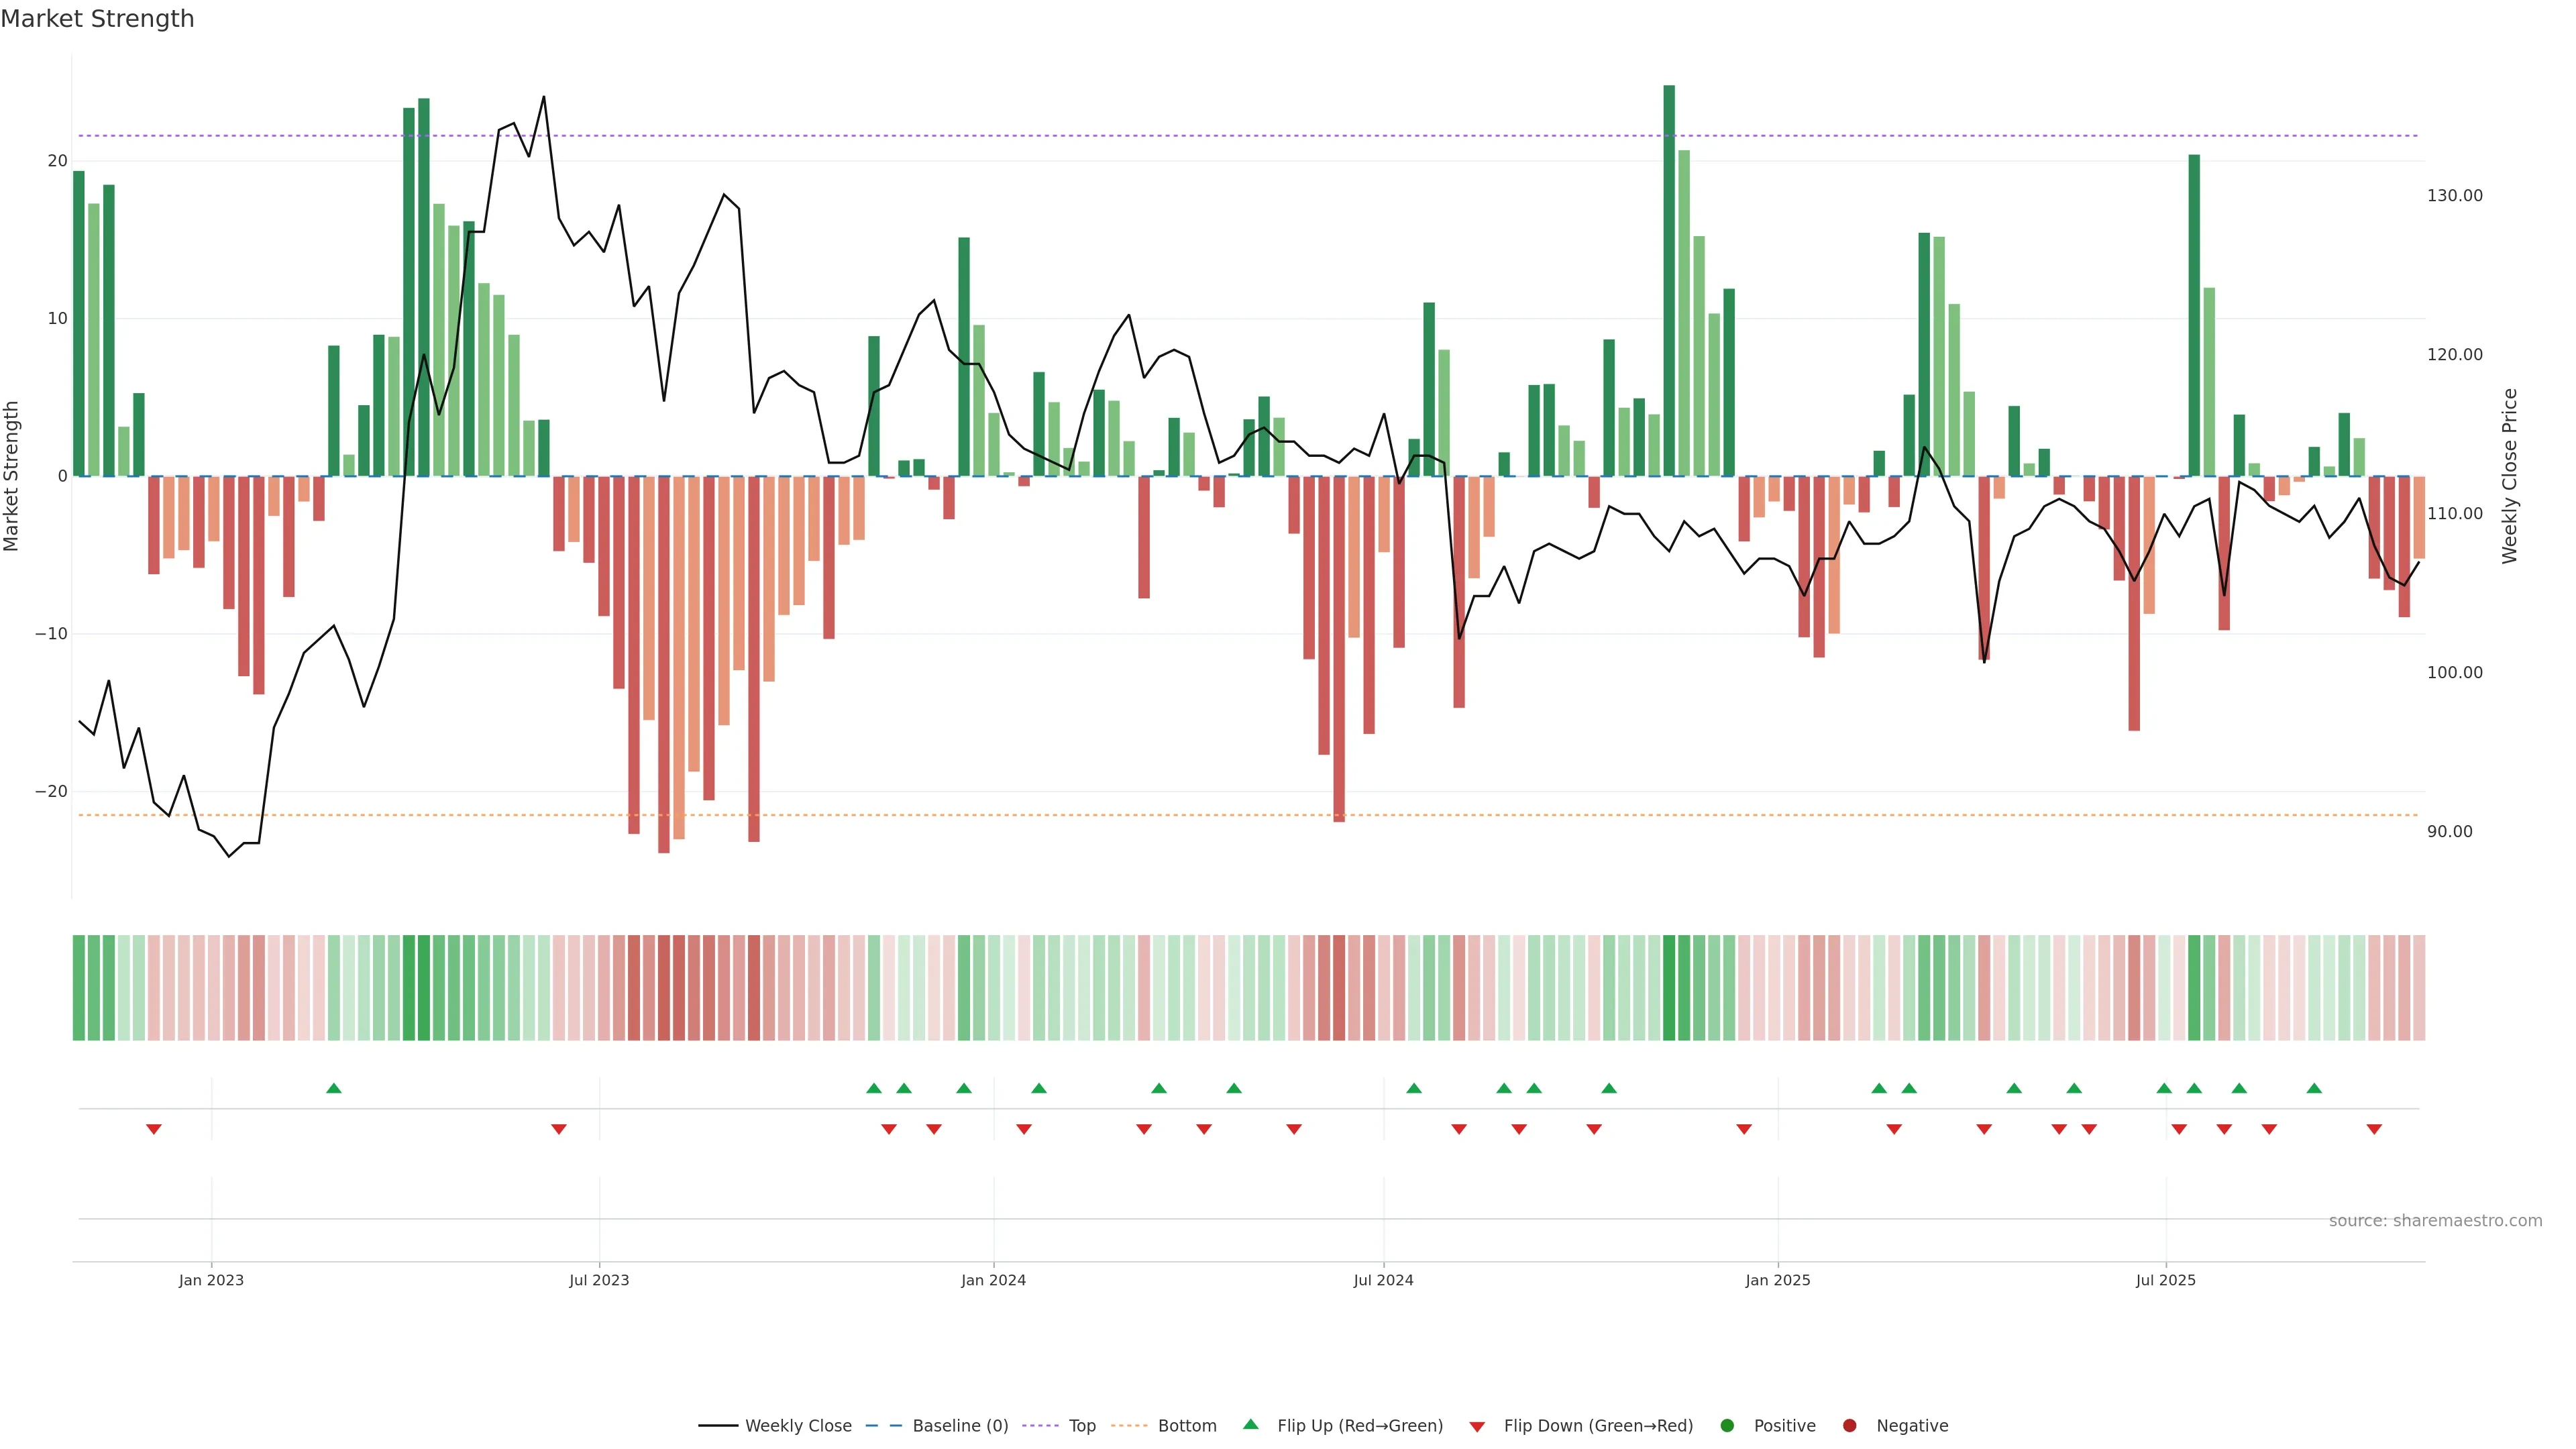Click the leftmost red flip-down triangle marker
Viewport: 2576px width, 1449px height.
click(154, 1129)
